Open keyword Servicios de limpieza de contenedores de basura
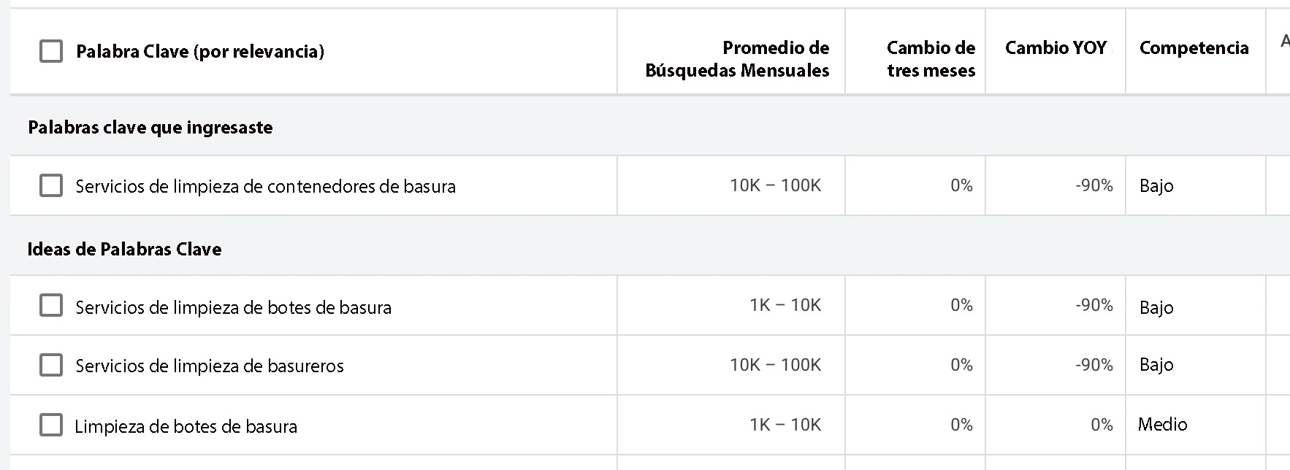Screen dimensions: 1290x470 point(265,186)
